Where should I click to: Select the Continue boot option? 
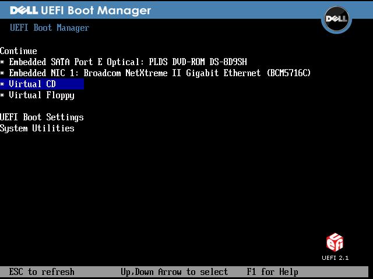click(x=19, y=51)
